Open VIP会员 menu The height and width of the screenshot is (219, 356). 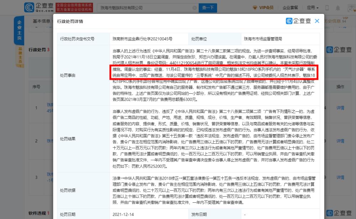click(x=263, y=8)
